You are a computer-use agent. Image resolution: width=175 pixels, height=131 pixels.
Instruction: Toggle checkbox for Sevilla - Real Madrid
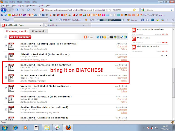[6, 109]
